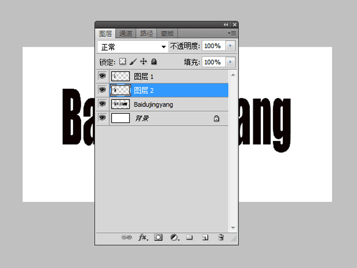The width and height of the screenshot is (357, 268).
Task: Click the layer list scroll up arrow
Action: pyautogui.click(x=233, y=75)
